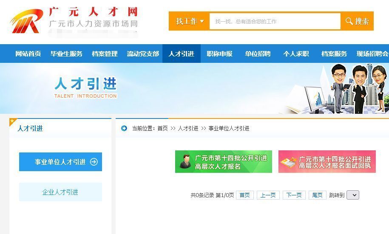Click the 广元市人力资源市场网 subtitle text
Screen dimensions: 389x234
[94, 24]
